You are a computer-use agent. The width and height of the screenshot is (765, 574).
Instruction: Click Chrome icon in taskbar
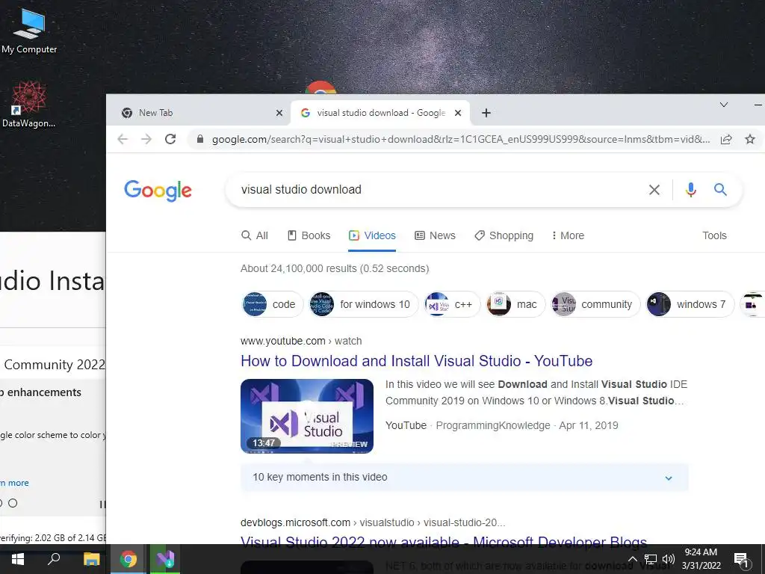tap(128, 559)
